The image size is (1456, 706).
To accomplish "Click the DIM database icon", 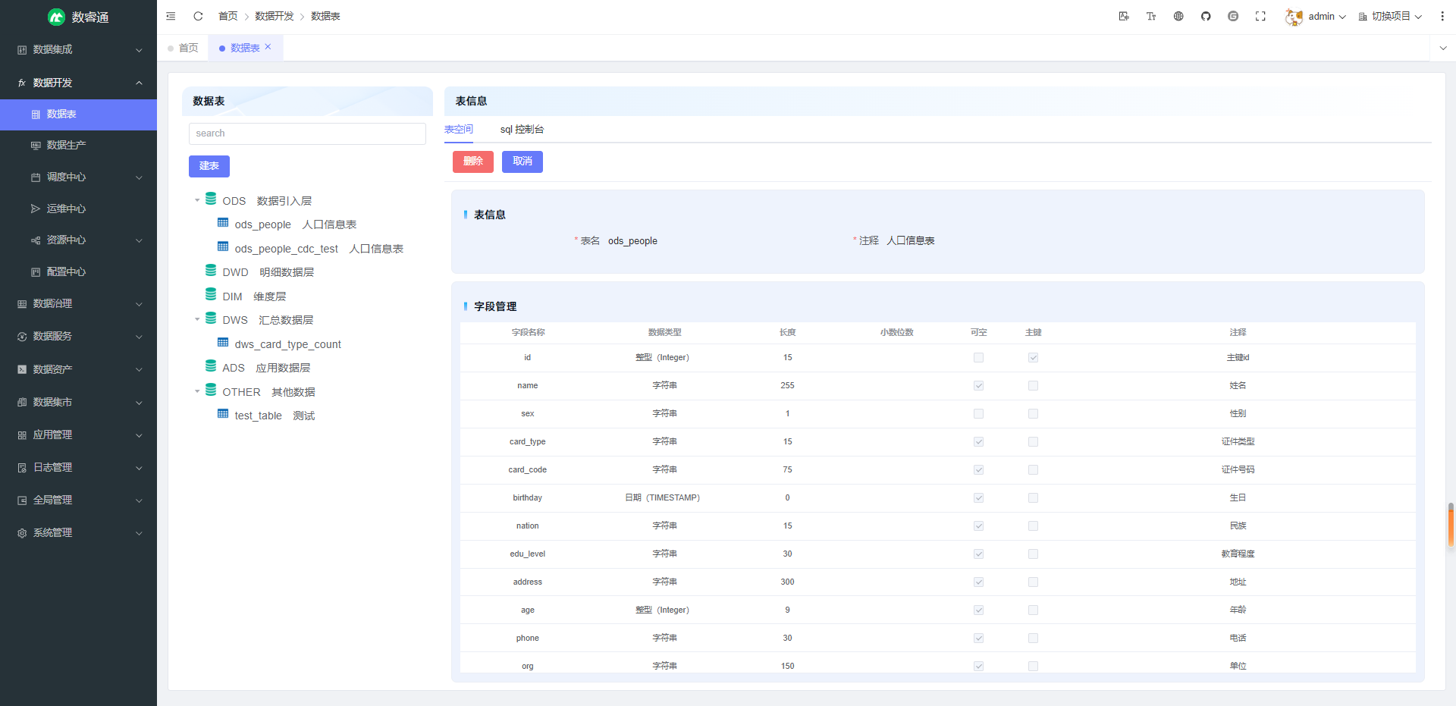I will (x=211, y=294).
